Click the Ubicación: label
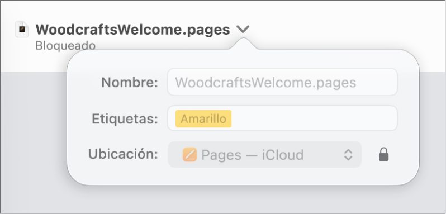 tap(123, 154)
